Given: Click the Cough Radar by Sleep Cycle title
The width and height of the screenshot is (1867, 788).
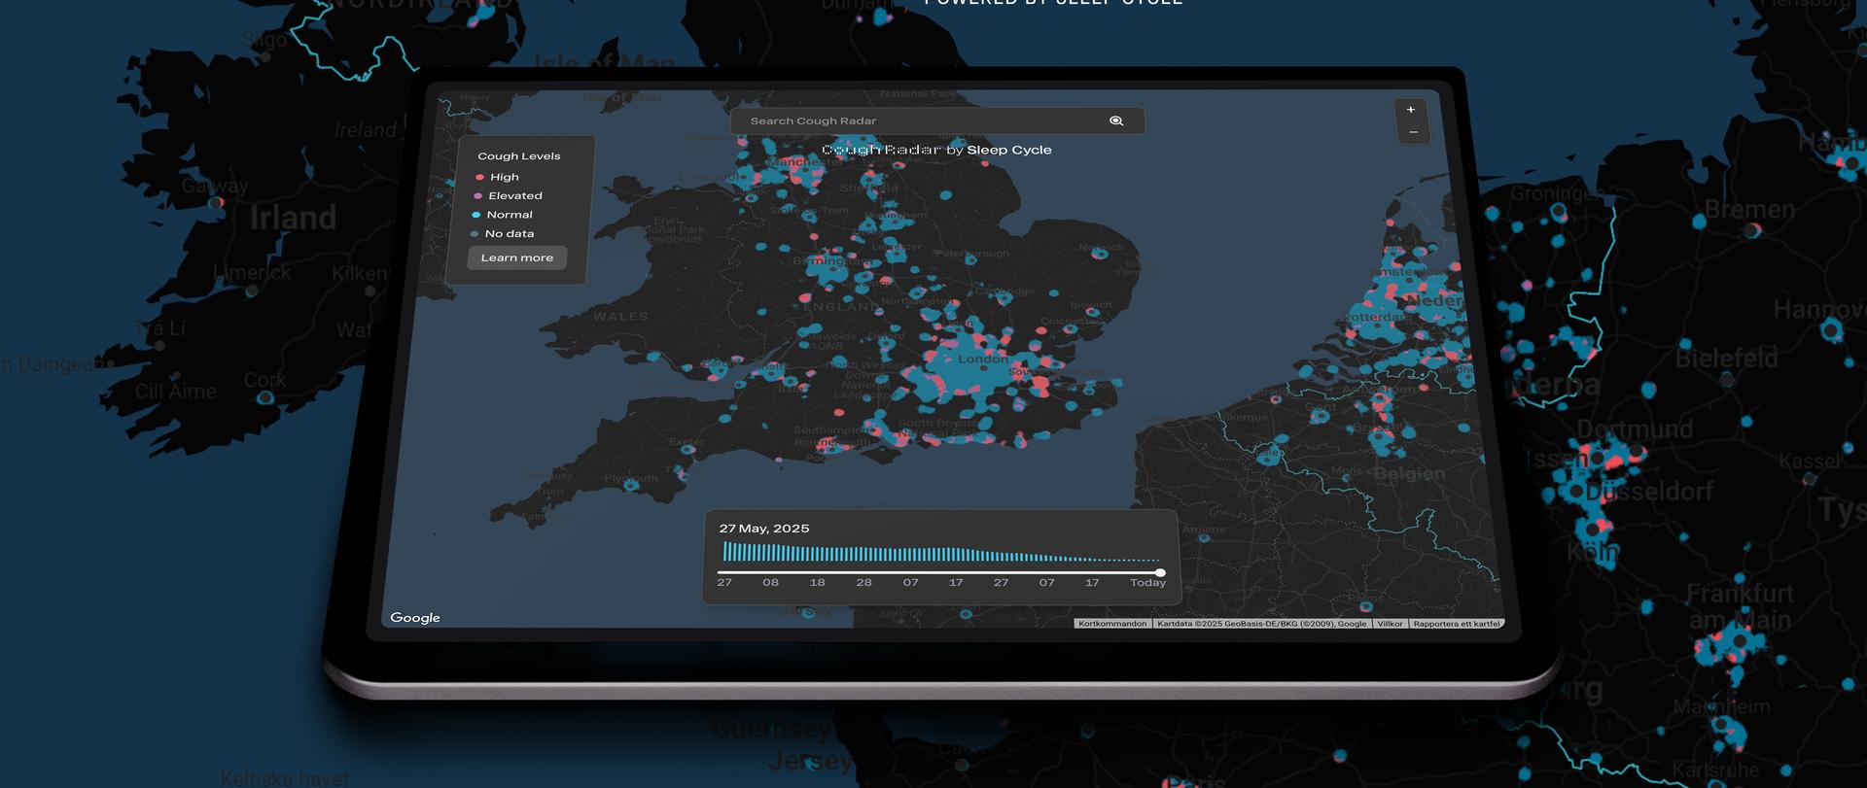Looking at the screenshot, I should (936, 150).
